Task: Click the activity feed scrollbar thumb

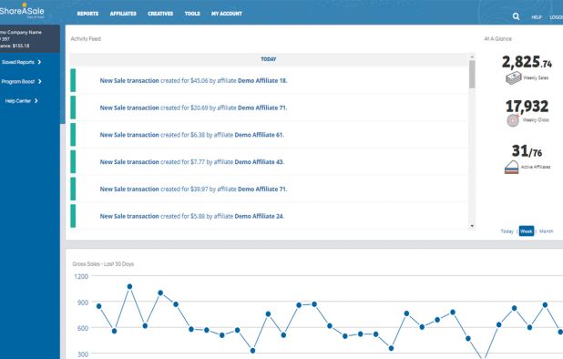Action: pos(472,75)
